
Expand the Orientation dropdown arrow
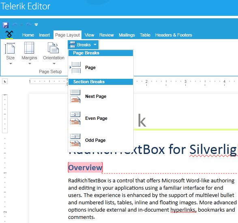(54, 64)
